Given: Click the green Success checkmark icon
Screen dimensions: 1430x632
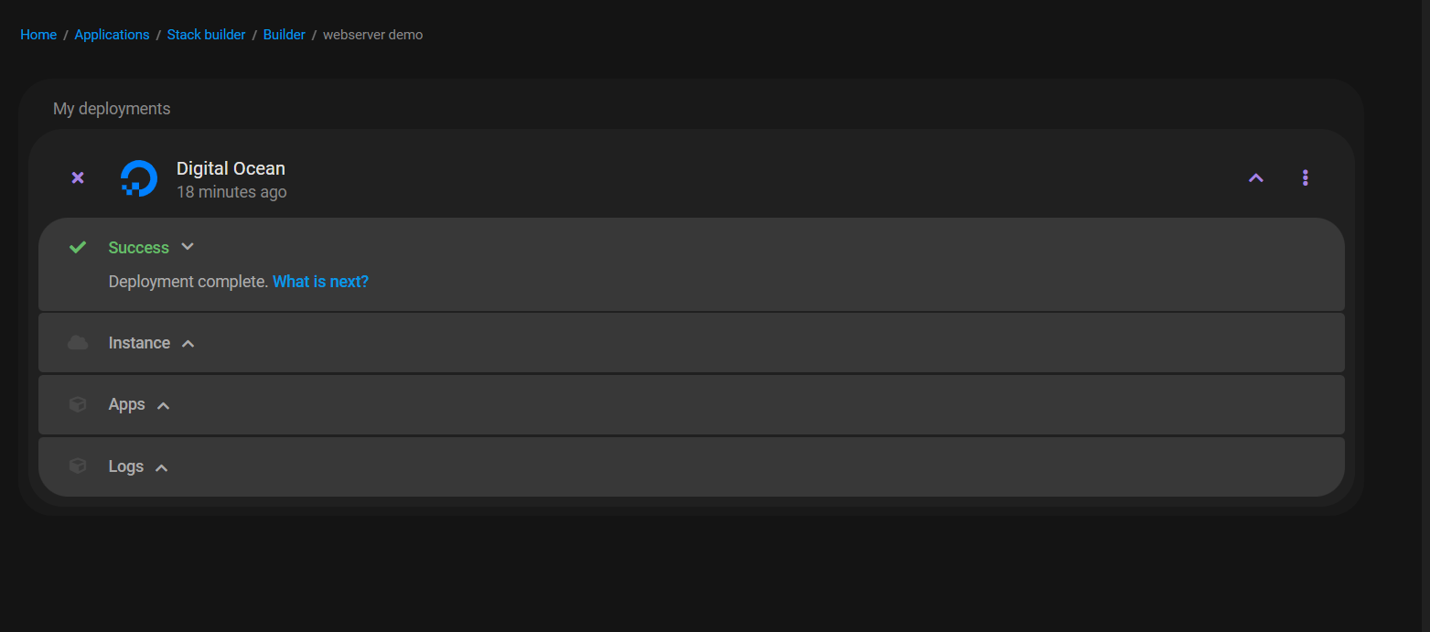Looking at the screenshot, I should (78, 247).
